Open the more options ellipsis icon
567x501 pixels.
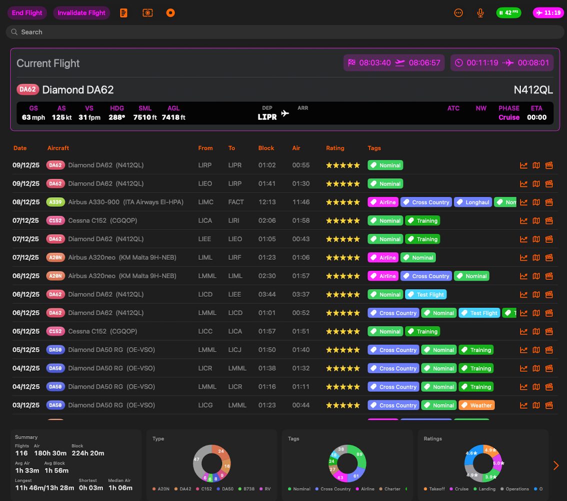click(458, 13)
